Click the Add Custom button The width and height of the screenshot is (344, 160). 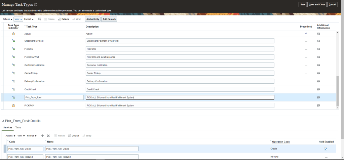tap(109, 19)
